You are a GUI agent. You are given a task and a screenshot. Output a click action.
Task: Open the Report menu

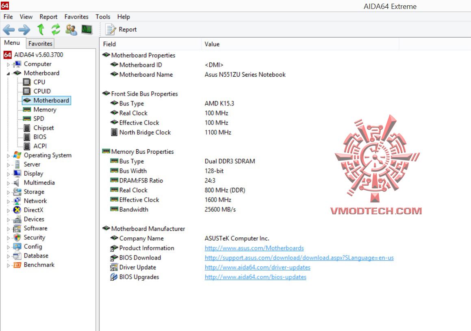point(48,17)
